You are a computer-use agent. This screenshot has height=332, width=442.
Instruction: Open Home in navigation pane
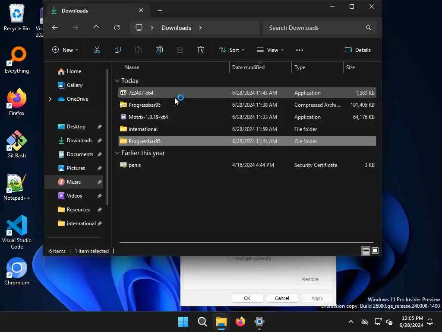point(74,71)
